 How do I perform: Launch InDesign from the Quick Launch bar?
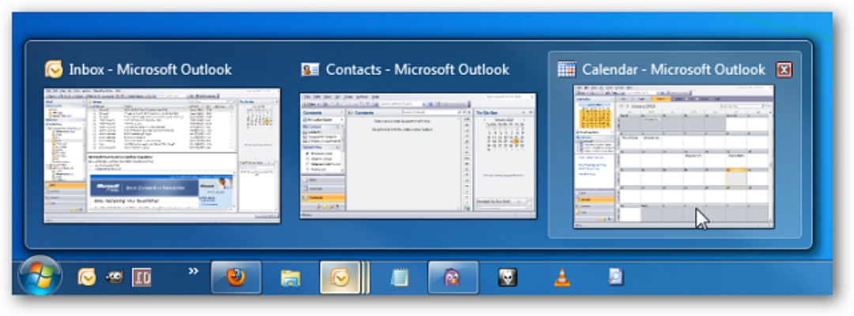[x=142, y=277]
